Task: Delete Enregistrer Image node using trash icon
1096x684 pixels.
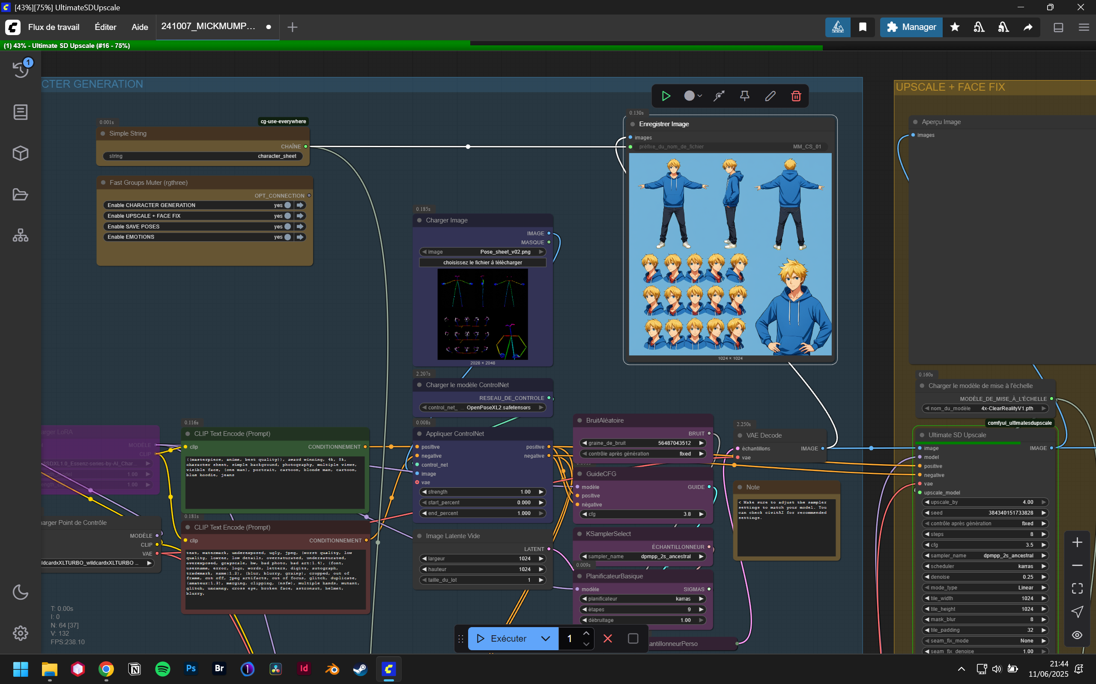Action: tap(796, 96)
